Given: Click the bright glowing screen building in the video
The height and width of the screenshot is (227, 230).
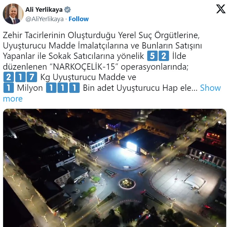Looking at the screenshot, I should [x=132, y=146].
